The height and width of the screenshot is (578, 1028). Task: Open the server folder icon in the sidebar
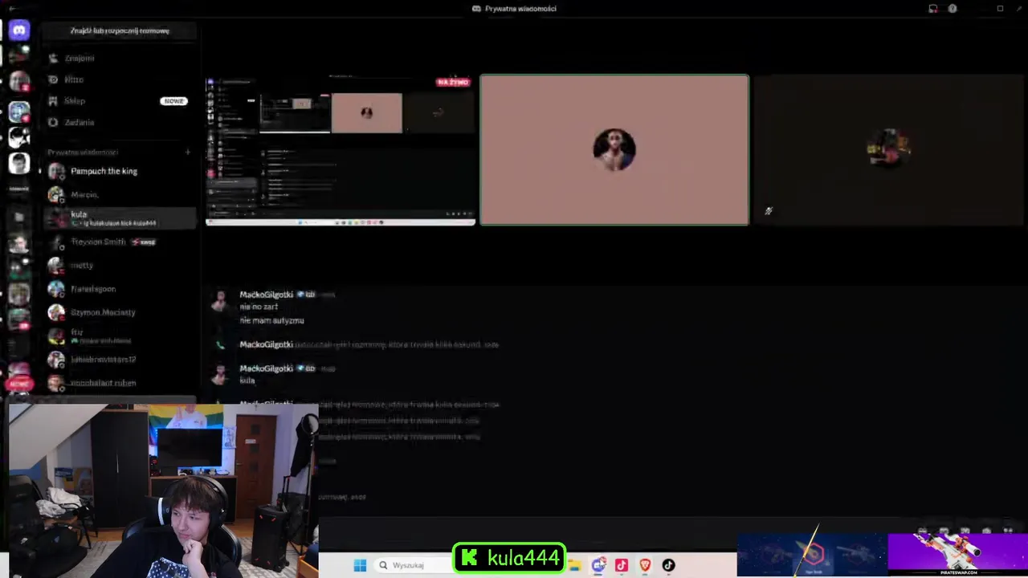19,217
